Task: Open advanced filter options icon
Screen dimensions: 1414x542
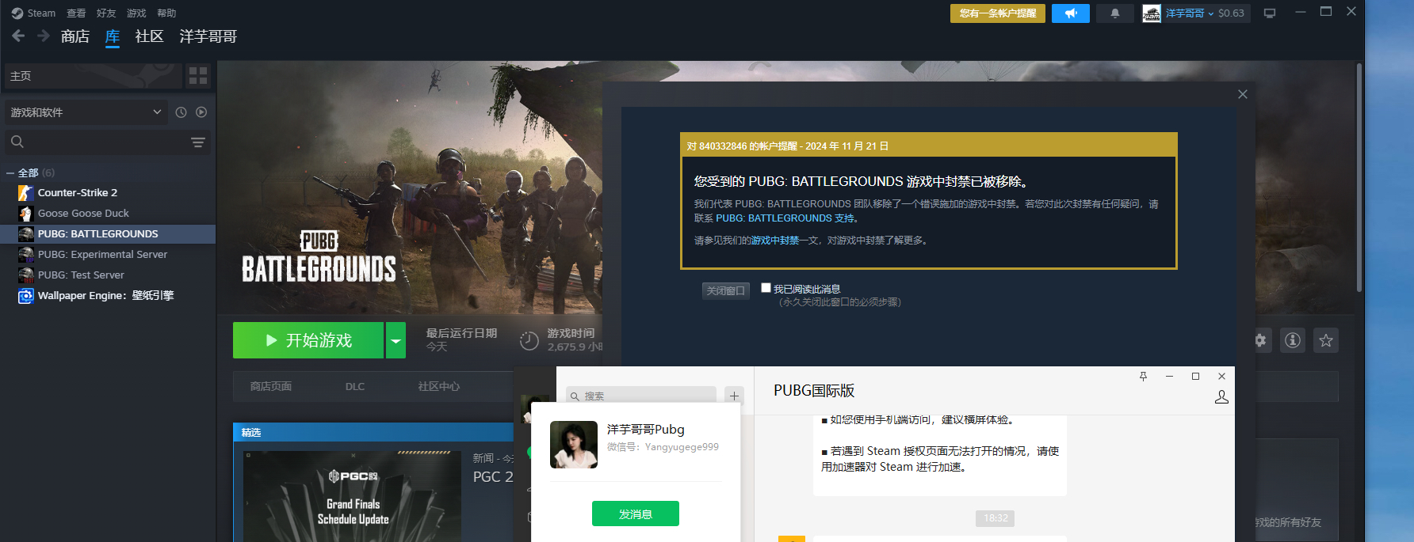Action: 198,142
